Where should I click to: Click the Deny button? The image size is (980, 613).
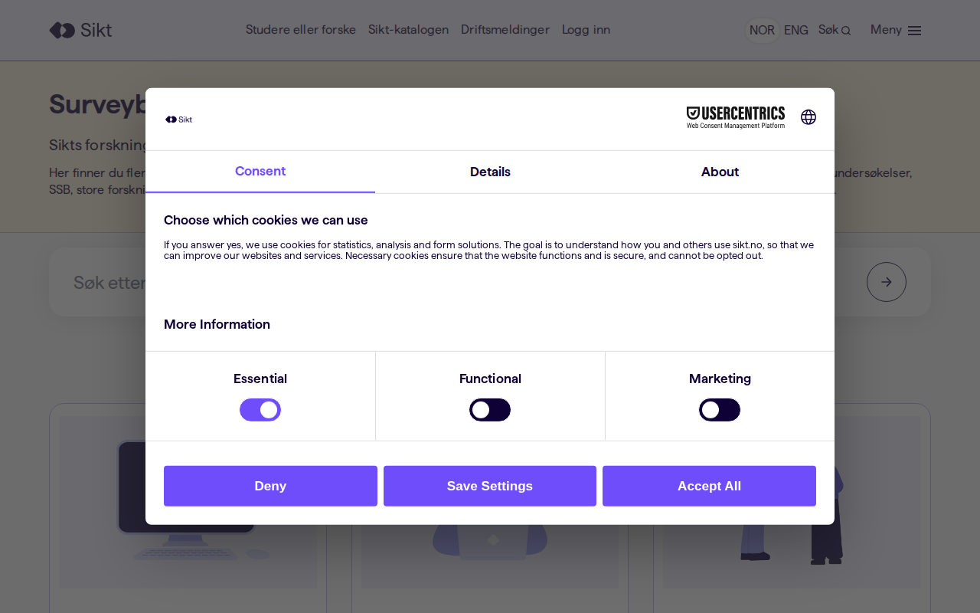270,486
